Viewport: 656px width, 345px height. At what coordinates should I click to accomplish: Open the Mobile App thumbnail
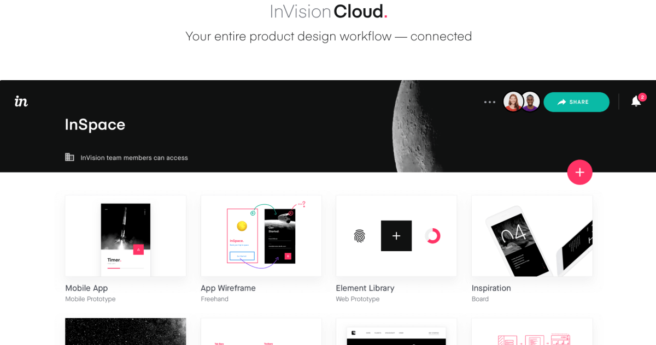(x=126, y=236)
